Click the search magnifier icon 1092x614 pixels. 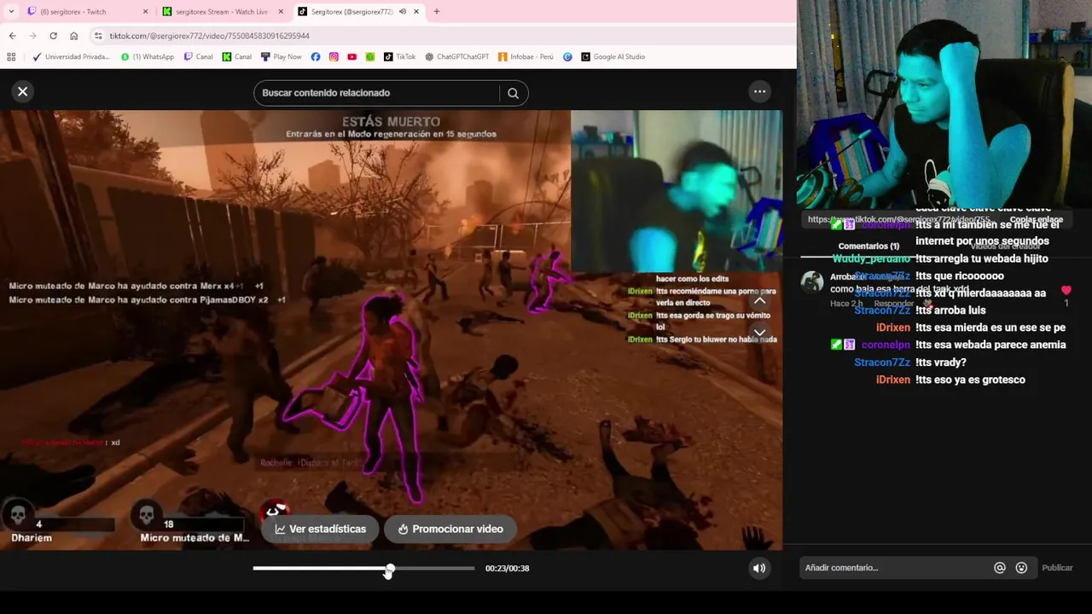pyautogui.click(x=513, y=93)
